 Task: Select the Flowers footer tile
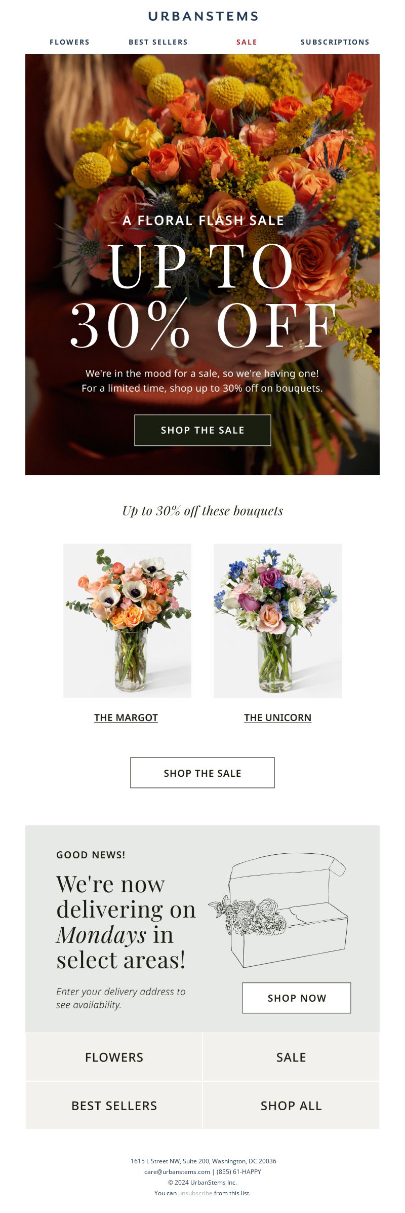tap(114, 1057)
